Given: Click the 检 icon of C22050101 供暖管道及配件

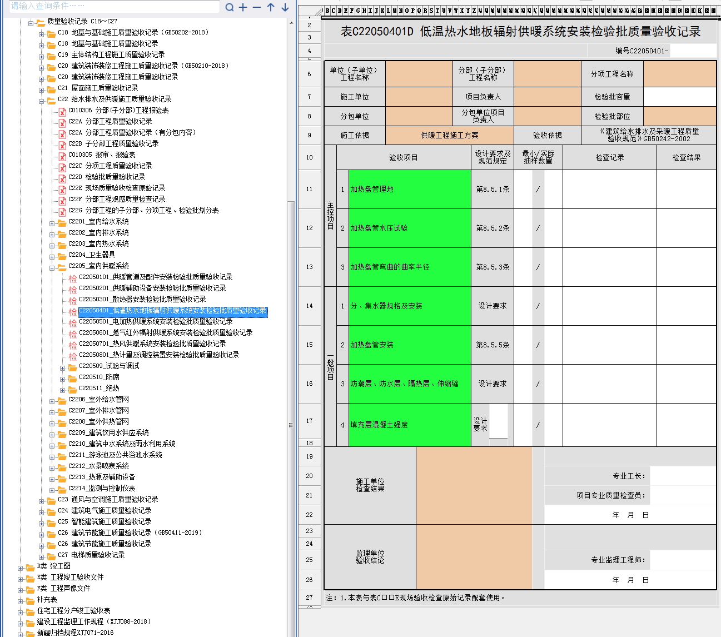Looking at the screenshot, I should [73, 278].
